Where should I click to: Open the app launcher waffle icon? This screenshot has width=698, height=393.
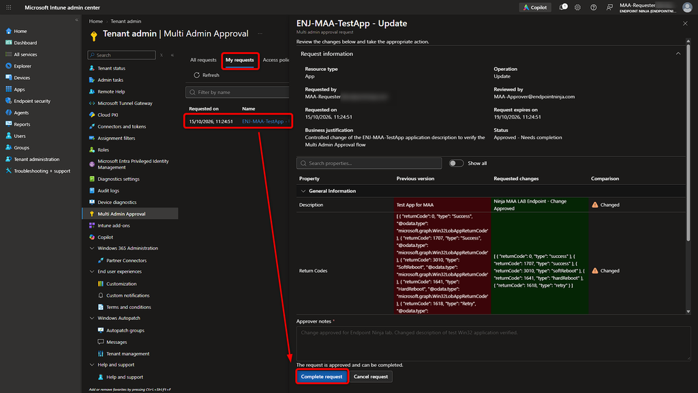pos(8,7)
